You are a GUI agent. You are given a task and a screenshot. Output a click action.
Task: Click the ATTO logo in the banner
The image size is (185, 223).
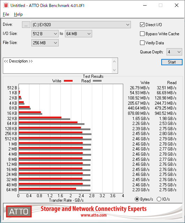coord(19,211)
